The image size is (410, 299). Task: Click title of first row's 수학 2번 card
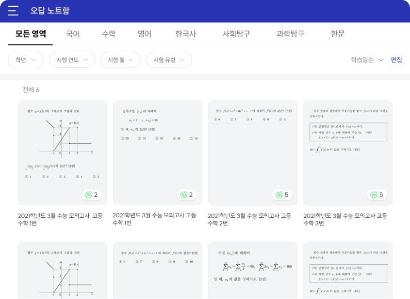point(249,219)
